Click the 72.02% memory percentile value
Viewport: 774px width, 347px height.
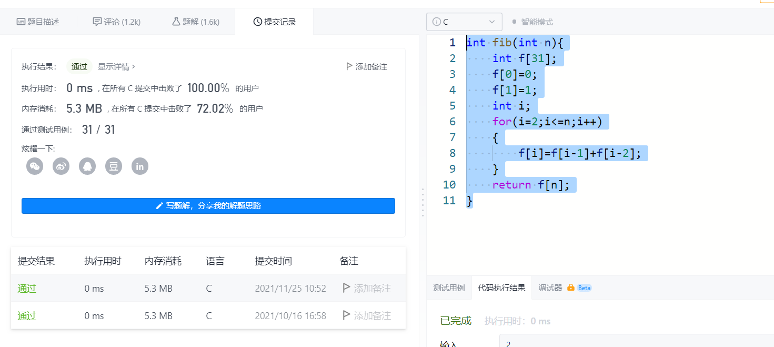215,108
